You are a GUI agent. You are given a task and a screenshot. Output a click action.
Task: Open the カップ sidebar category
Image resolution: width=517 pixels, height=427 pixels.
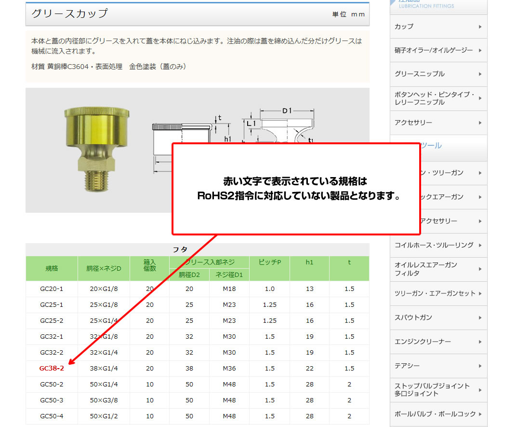[438, 27]
